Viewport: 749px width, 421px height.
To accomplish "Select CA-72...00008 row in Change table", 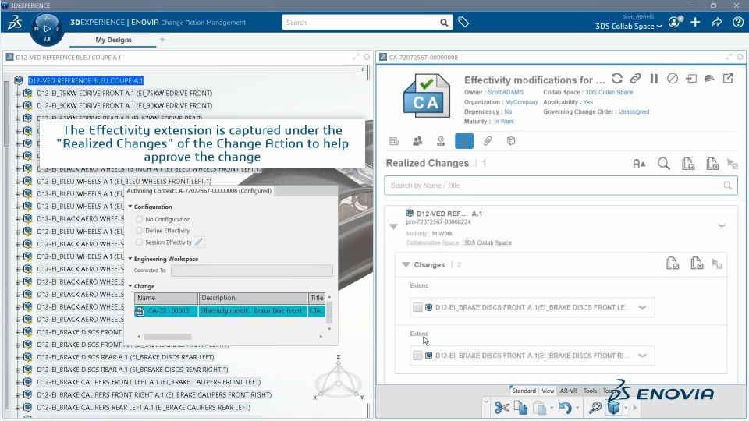I will tap(229, 311).
